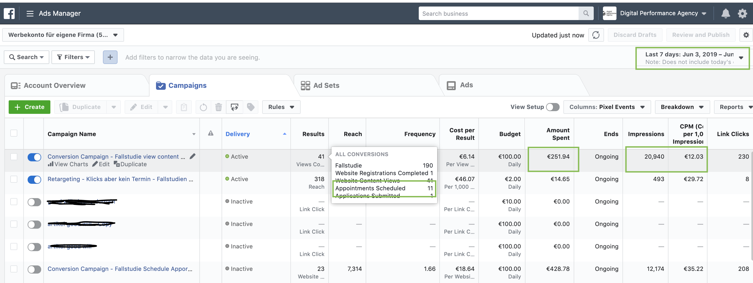The image size is (753, 283).
Task: Click the Facebook logo icon
Action: pos(9,14)
